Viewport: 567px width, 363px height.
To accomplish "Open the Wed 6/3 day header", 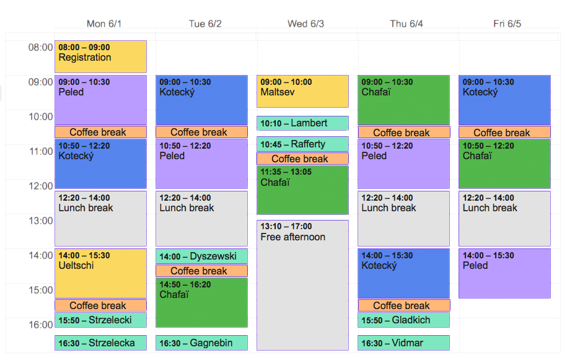I will 305,24.
